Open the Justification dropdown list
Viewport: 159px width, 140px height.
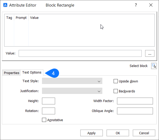72,91
